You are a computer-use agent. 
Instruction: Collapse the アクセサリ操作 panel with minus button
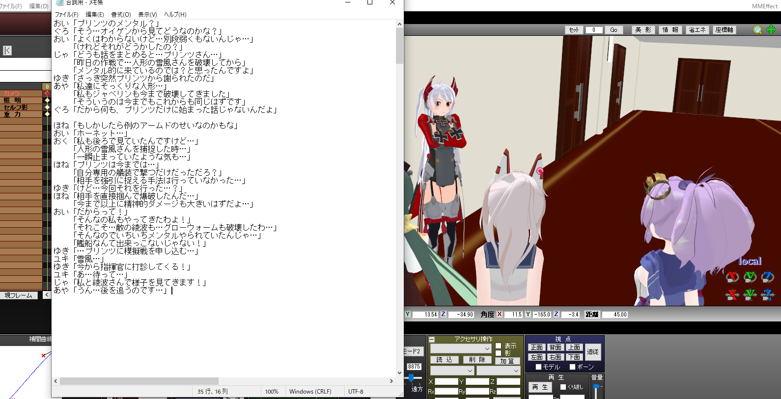point(432,339)
